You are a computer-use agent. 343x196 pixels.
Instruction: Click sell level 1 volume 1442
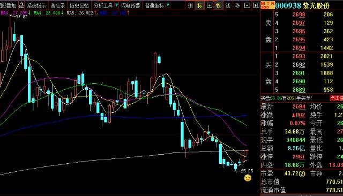click(x=326, y=48)
